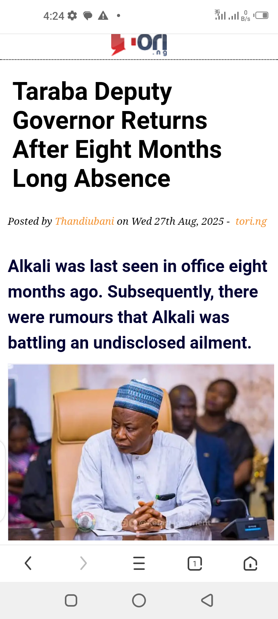278x619 pixels.
Task: Tap the mobile signal strength bars
Action: (x=233, y=16)
